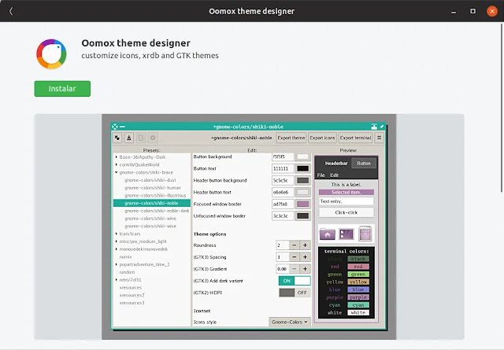The width and height of the screenshot is (504, 350).
Task: Increase (GTK3) Gradient with the plus button
Action: tap(305, 269)
